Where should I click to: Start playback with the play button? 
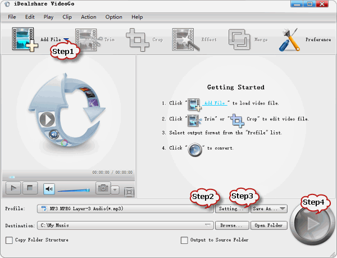click(x=13, y=188)
